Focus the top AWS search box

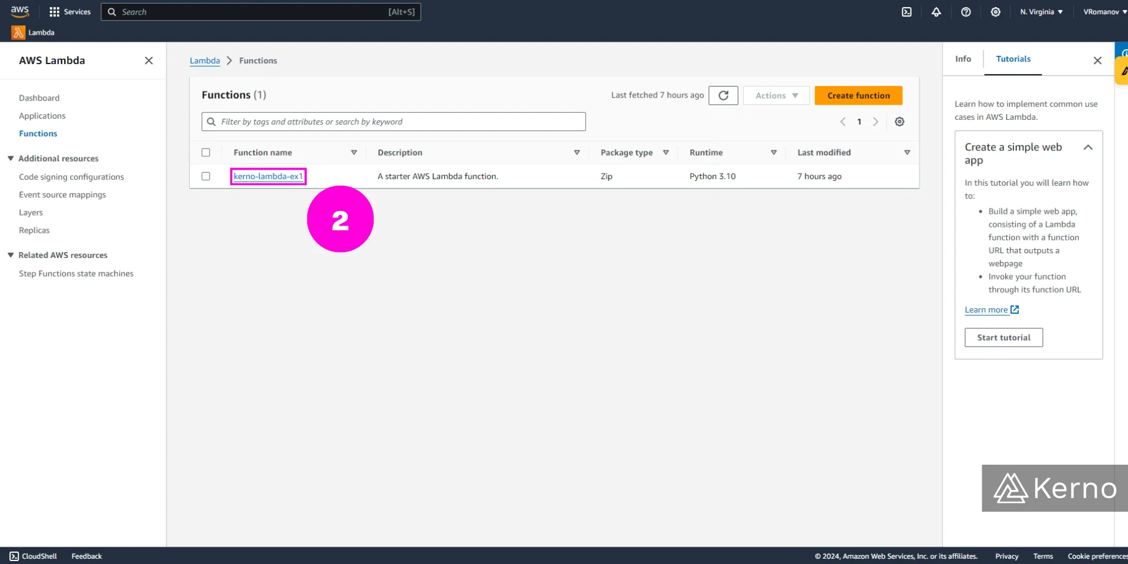click(x=261, y=12)
